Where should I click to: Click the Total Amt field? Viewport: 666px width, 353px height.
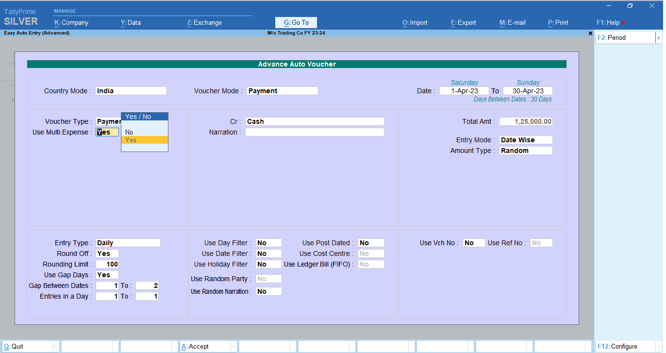[526, 121]
